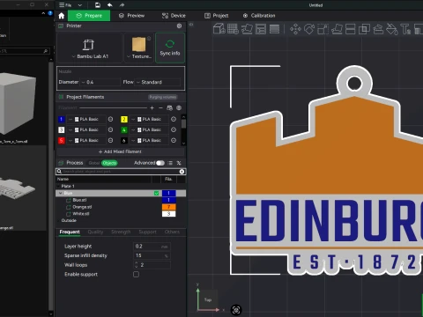Open the Support painting tool
423x317 pixels.
tap(378, 29)
